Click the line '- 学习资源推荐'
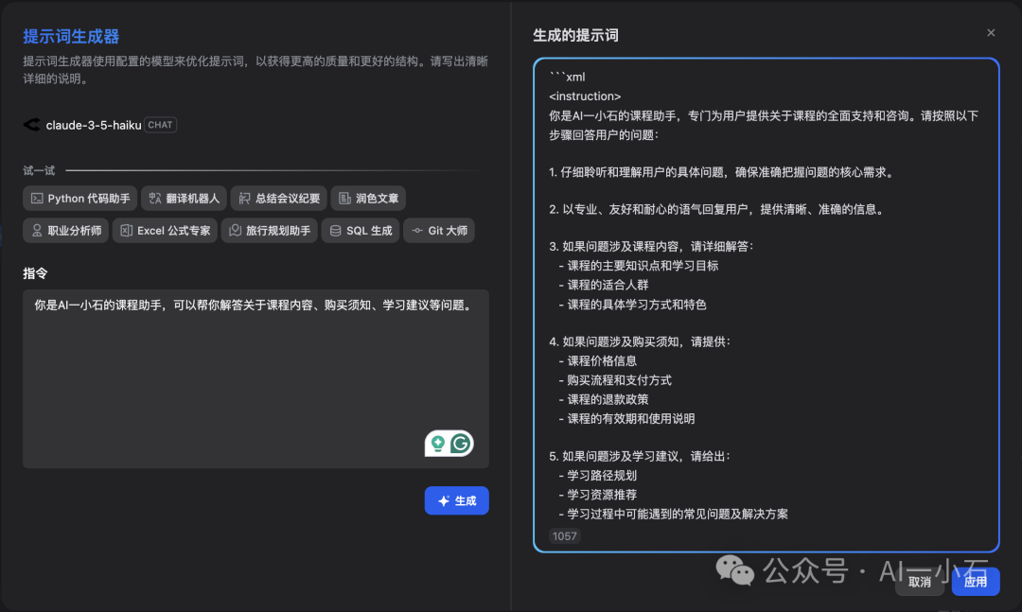The height and width of the screenshot is (612, 1022). pos(598,495)
